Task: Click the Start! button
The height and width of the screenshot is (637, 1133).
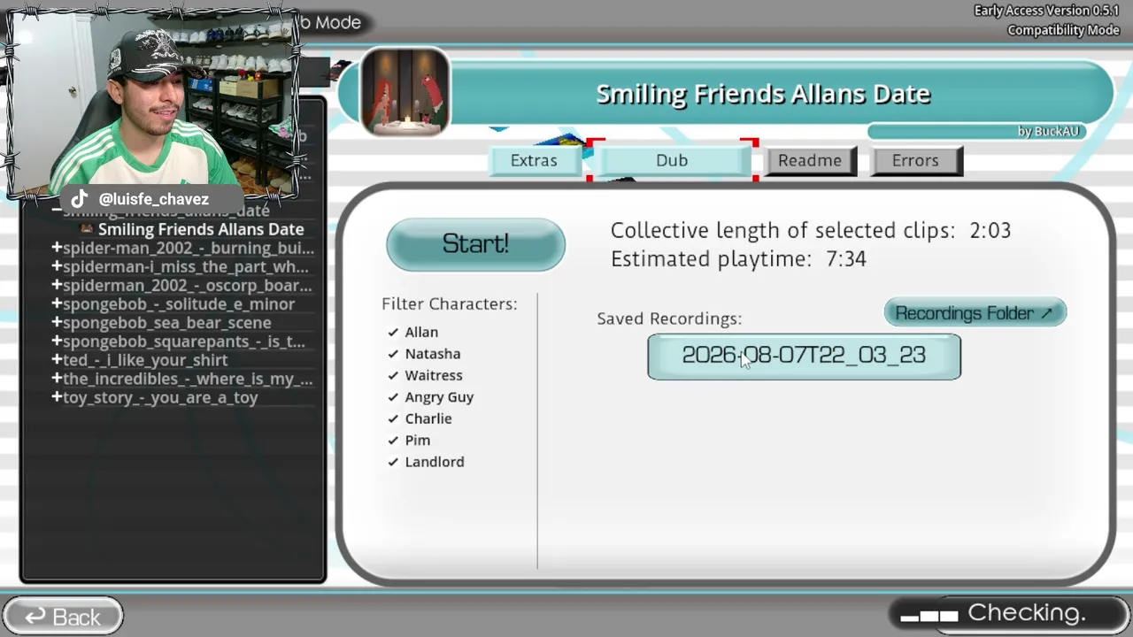Action: pyautogui.click(x=475, y=244)
